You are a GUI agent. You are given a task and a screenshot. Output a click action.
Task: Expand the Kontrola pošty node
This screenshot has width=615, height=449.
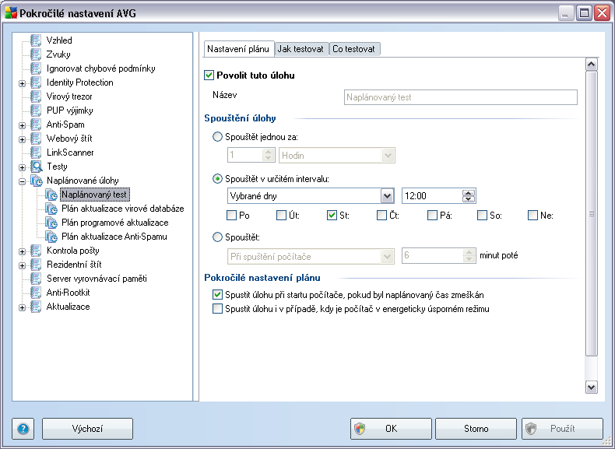(x=23, y=252)
